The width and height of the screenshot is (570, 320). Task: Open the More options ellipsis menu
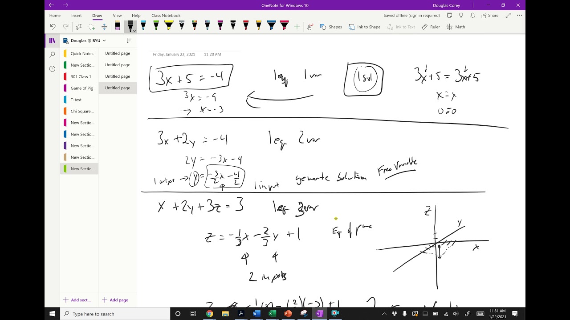click(519, 16)
